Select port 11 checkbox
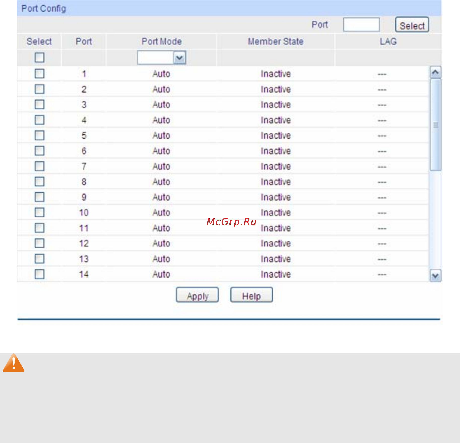 click(39, 228)
